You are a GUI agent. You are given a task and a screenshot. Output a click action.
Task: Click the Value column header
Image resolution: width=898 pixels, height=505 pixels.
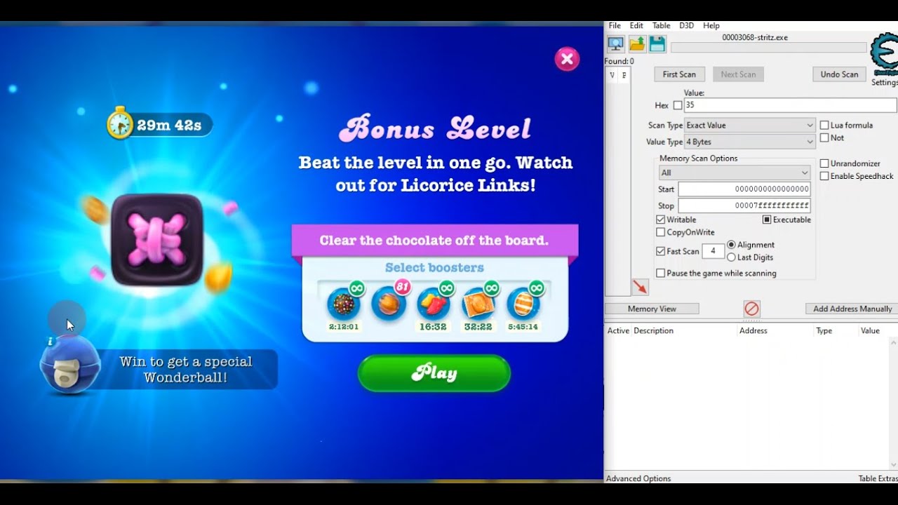coord(870,330)
